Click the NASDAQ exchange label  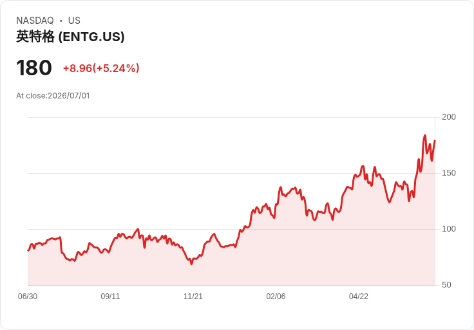(35, 21)
